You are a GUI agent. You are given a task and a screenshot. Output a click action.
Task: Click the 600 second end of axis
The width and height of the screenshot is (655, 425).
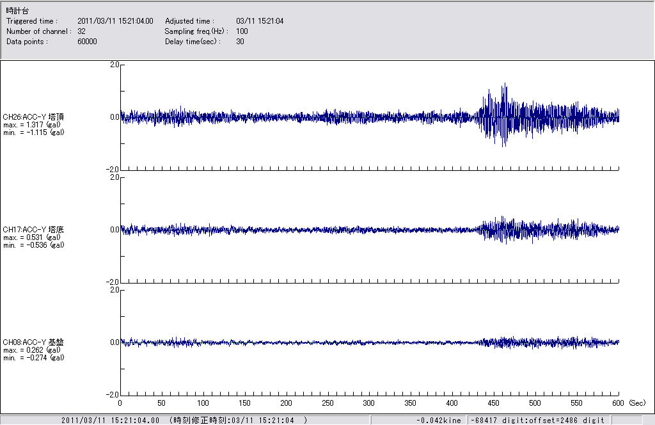click(619, 403)
